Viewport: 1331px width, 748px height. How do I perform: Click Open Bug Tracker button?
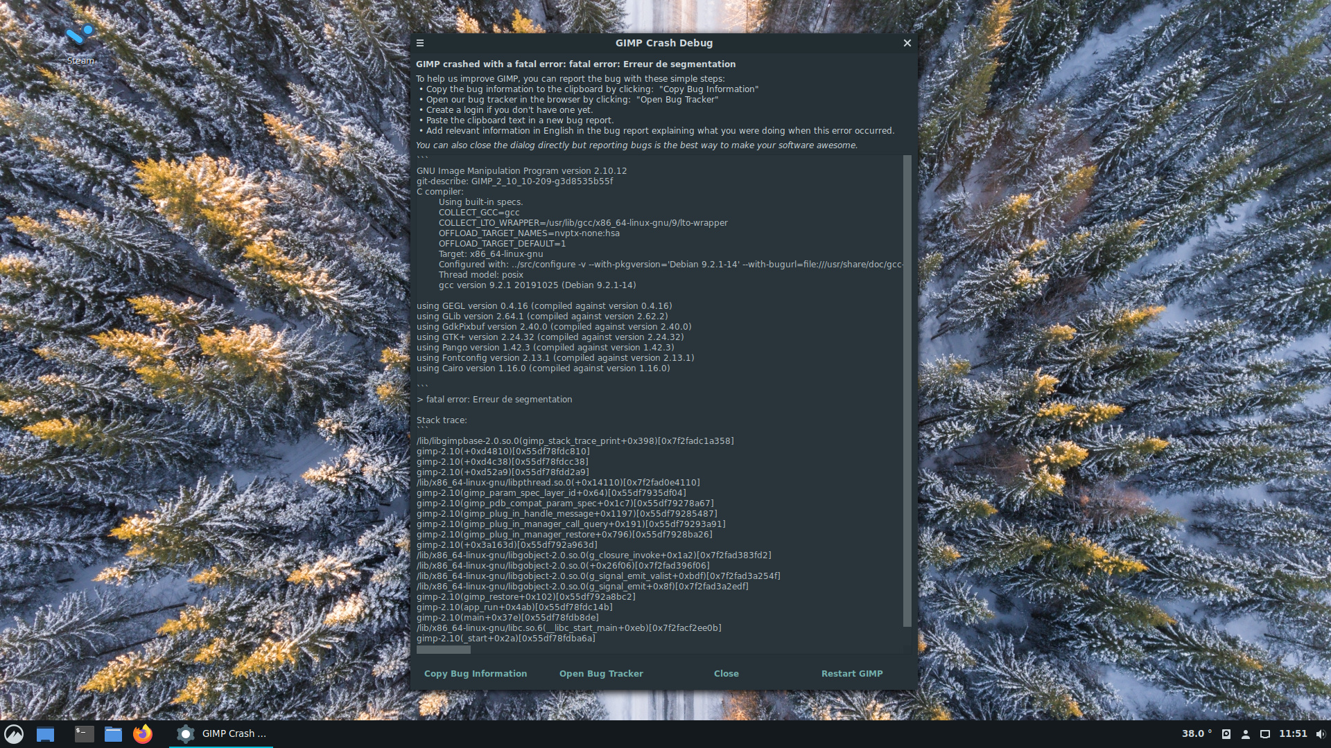pos(601,673)
